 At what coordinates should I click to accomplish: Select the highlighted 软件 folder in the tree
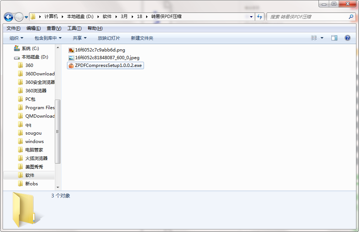tap(29, 175)
